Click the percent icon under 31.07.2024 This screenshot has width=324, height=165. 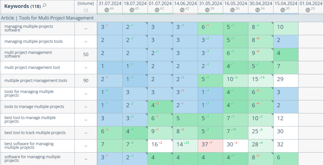pos(107,10)
